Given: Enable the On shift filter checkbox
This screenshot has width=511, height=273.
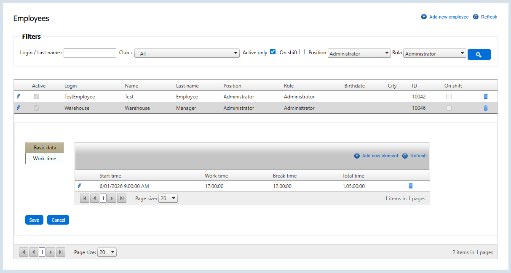Looking at the screenshot, I should pos(302,52).
